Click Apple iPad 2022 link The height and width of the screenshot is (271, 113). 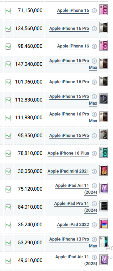(73, 225)
